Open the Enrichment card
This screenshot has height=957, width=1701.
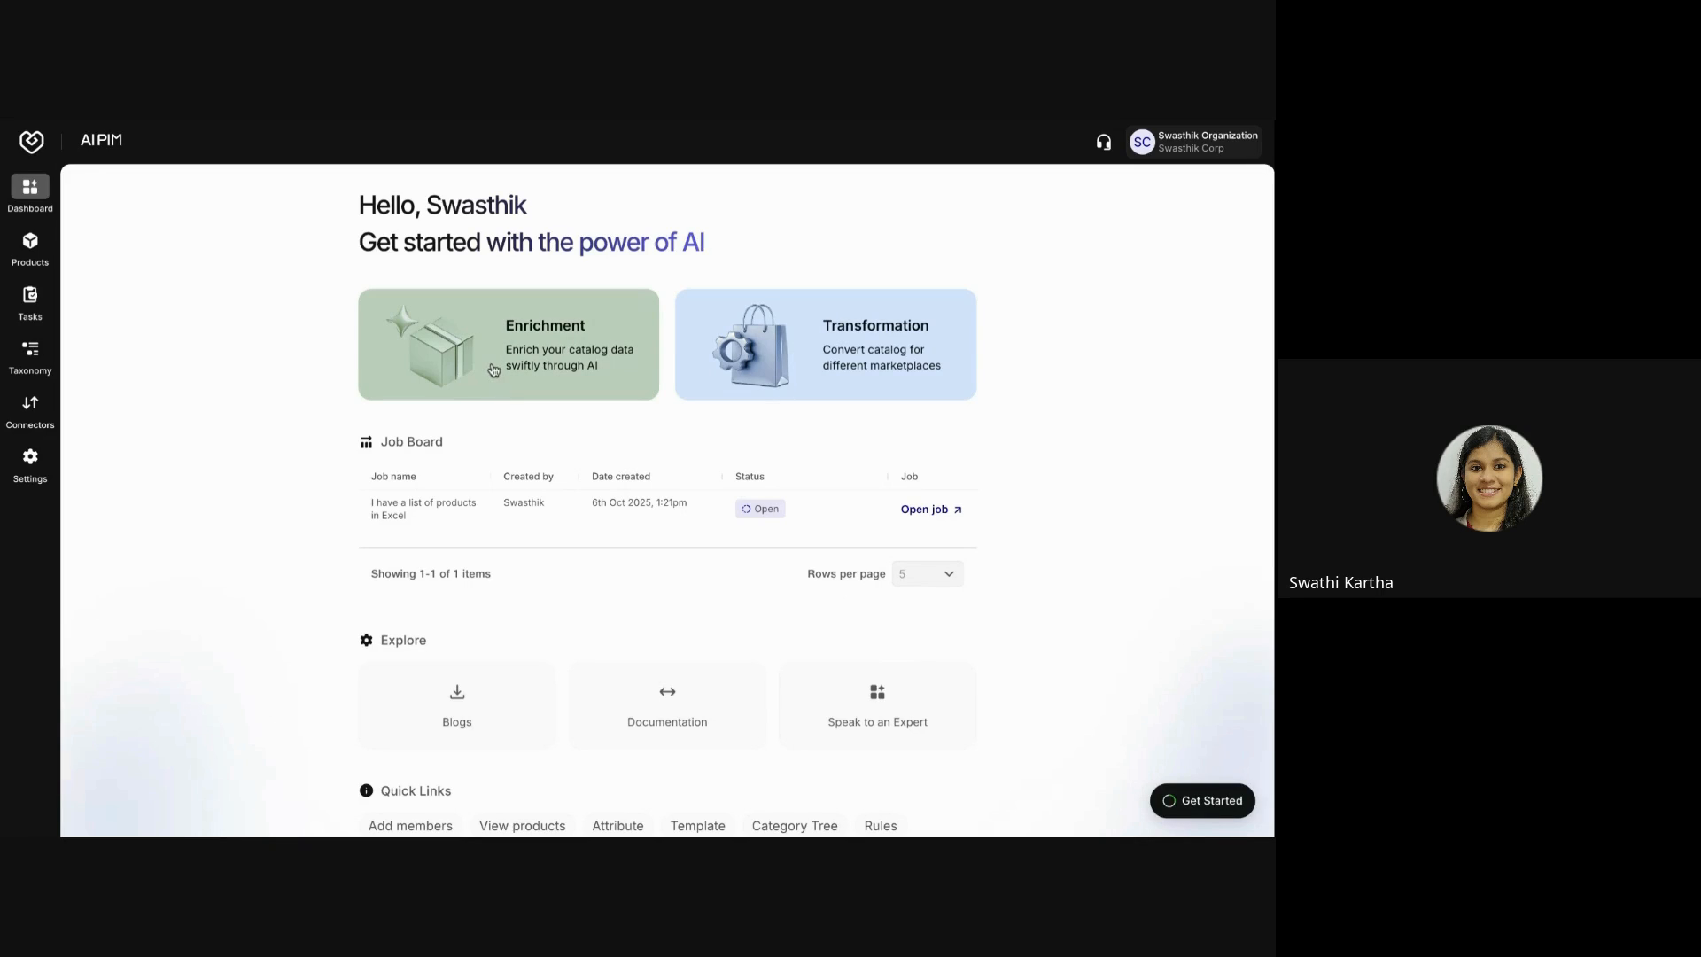pyautogui.click(x=508, y=344)
